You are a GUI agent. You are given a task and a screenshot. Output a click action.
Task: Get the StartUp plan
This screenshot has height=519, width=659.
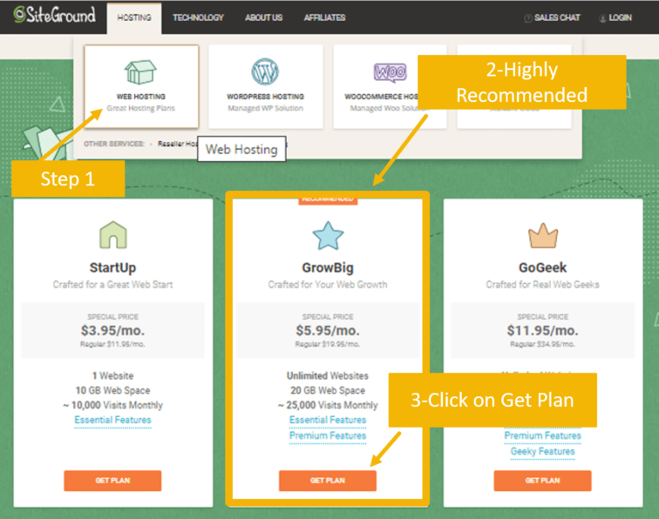click(112, 481)
